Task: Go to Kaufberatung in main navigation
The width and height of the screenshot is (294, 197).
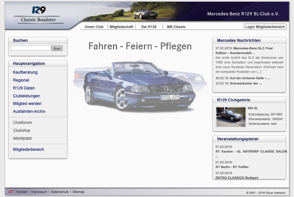Action: coord(25,72)
